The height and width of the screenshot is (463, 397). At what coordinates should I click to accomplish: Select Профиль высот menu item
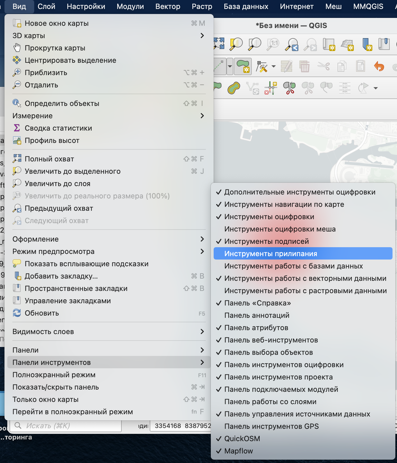[52, 140]
